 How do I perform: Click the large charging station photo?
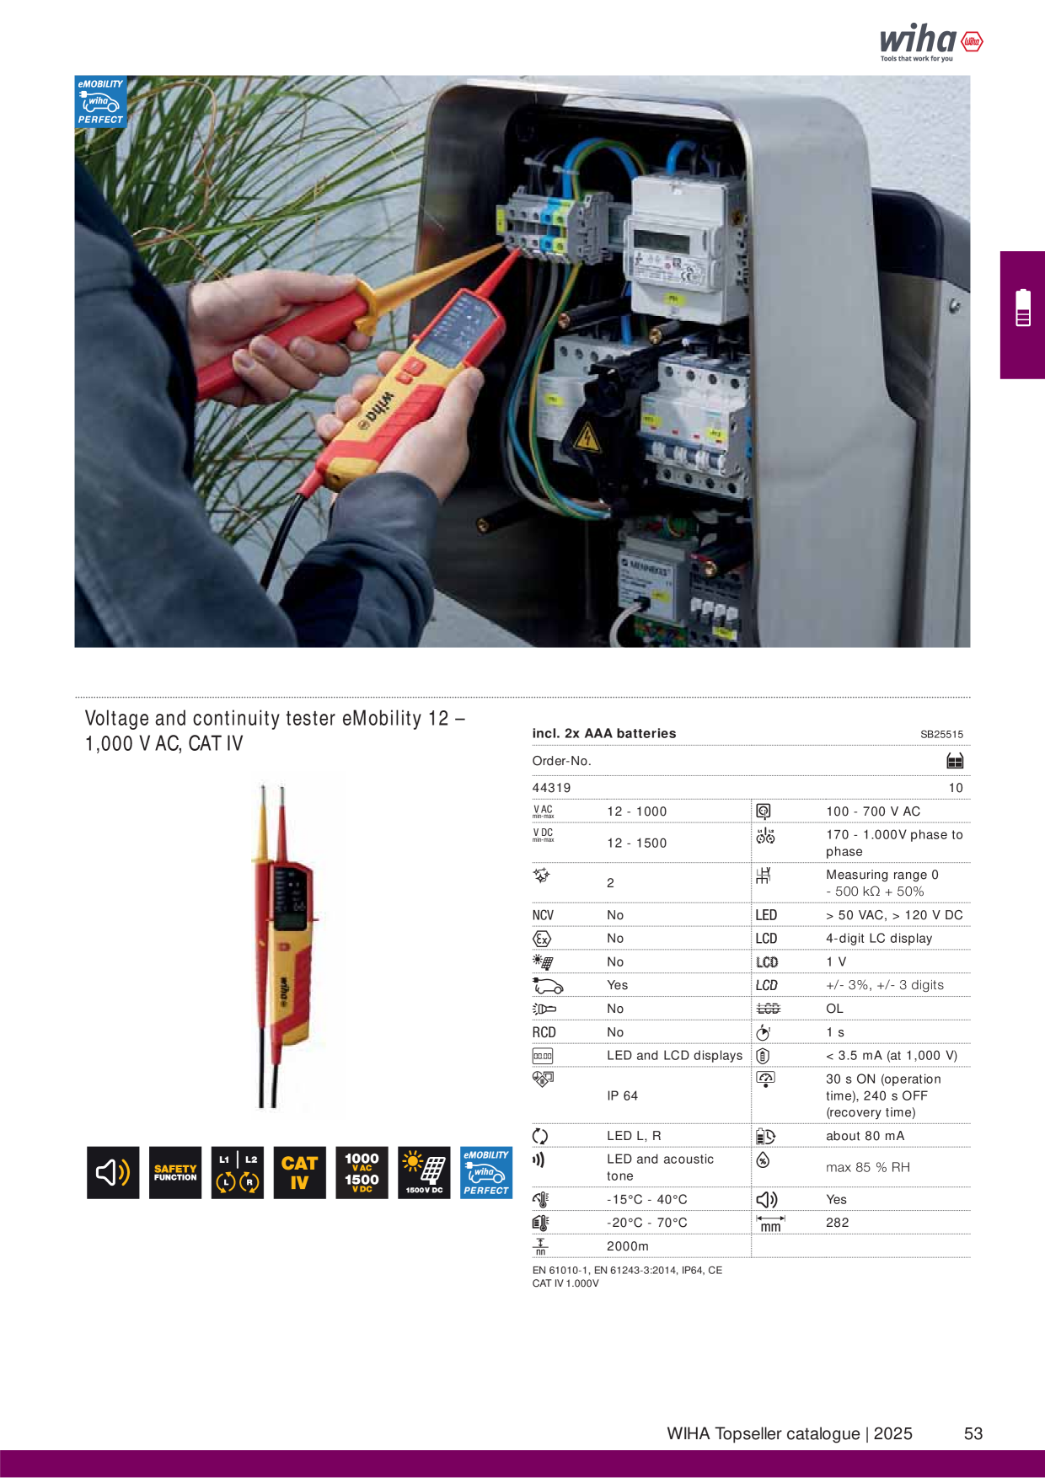[x=522, y=361]
